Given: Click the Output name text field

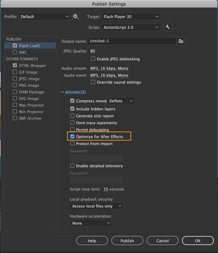Looking at the screenshot, I should pyautogui.click(x=132, y=41).
